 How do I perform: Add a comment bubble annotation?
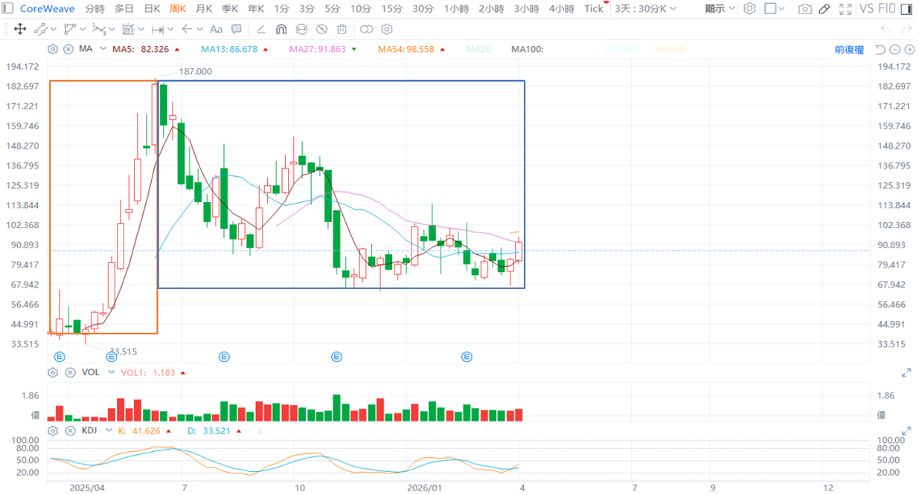coord(236,29)
